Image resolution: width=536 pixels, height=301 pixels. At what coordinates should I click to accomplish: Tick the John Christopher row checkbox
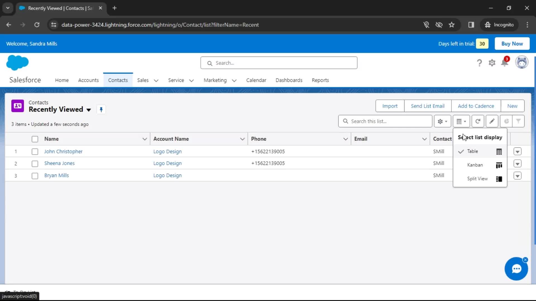[x=35, y=152]
